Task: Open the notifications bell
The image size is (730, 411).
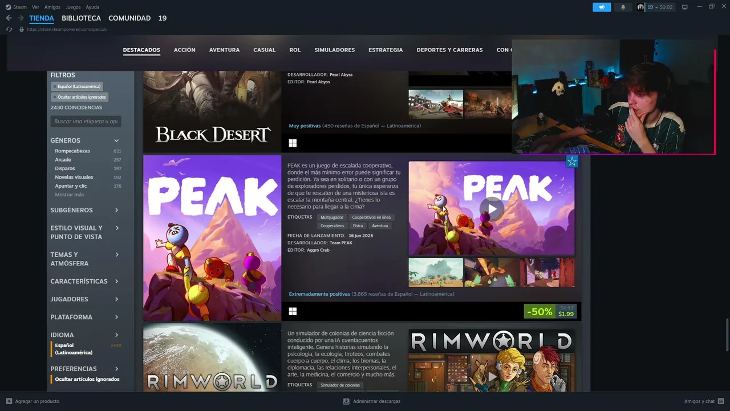Action: 623,7
